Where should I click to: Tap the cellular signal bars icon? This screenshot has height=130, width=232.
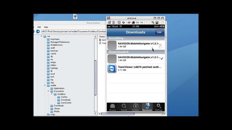(109, 26)
